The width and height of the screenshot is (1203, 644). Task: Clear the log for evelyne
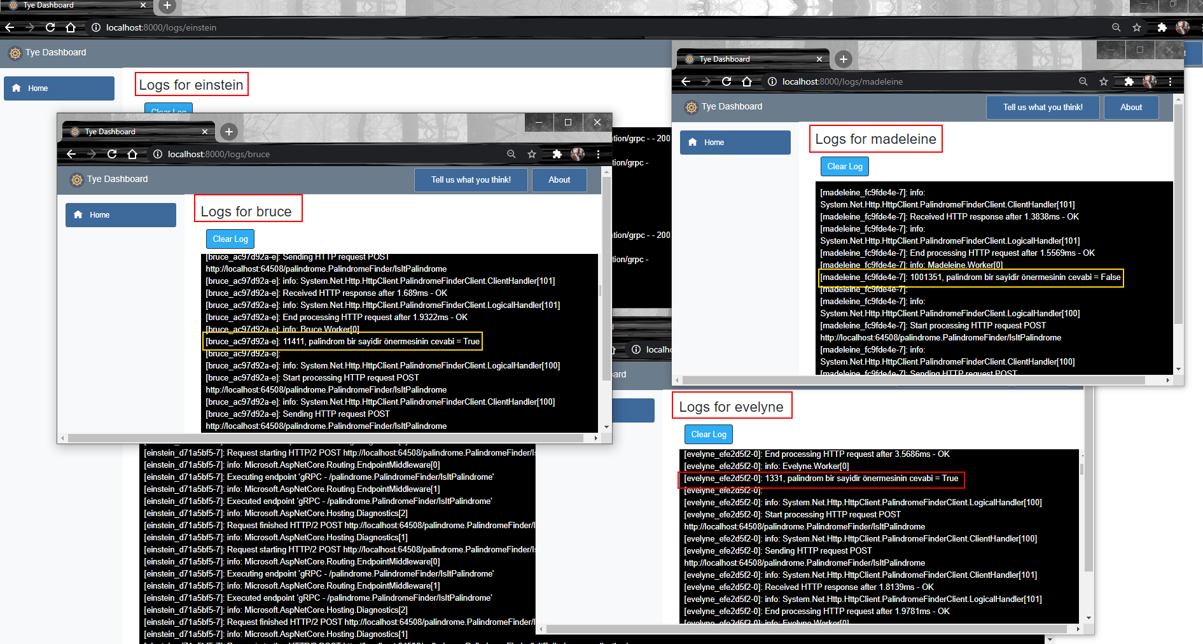click(x=709, y=435)
